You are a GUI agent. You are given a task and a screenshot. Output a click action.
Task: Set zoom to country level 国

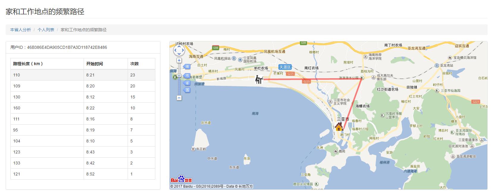click(187, 90)
